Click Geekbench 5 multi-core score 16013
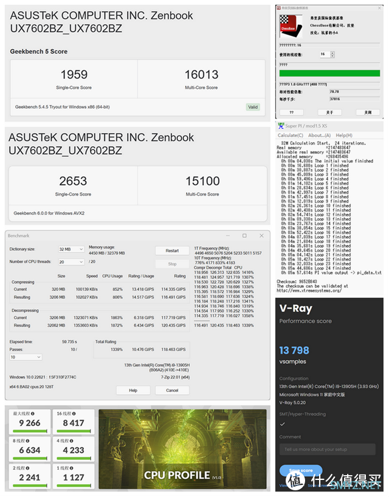 [201, 75]
